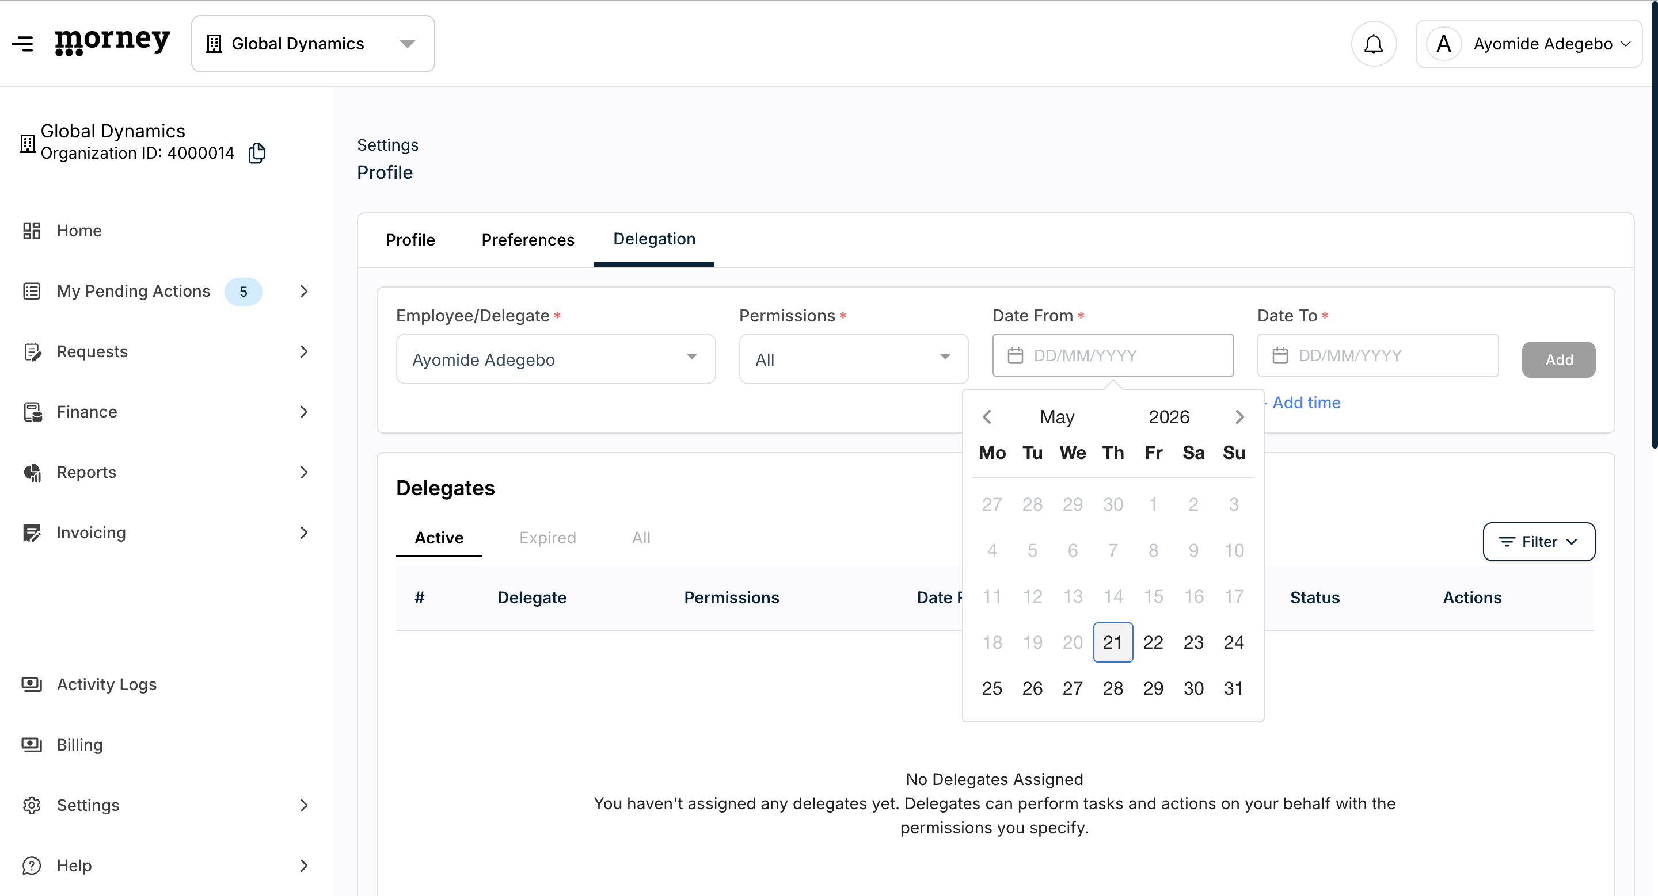
Task: Click the Activity Logs icon
Action: 32,684
